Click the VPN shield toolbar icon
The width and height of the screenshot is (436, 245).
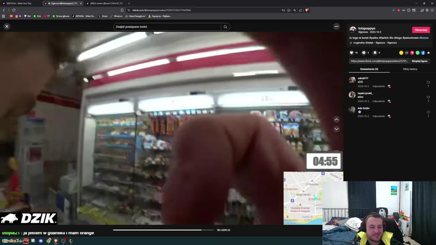coord(427,10)
